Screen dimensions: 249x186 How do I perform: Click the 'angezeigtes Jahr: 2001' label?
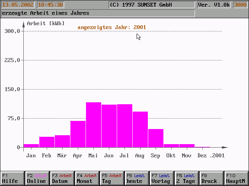(x=112, y=28)
